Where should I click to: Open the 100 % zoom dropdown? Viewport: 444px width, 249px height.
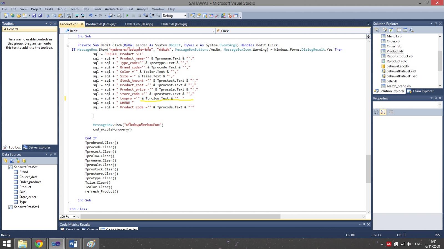(x=74, y=217)
